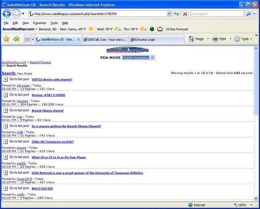Viewport: 260px width, 209px height.
Task: Click the Live Search magnifier icon
Action: (249, 14)
